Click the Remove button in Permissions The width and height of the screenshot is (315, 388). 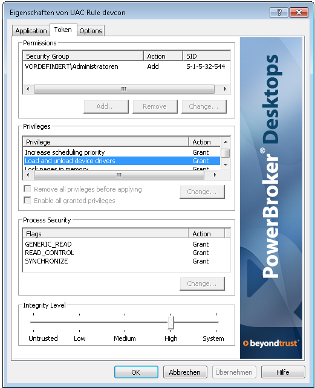click(155, 106)
